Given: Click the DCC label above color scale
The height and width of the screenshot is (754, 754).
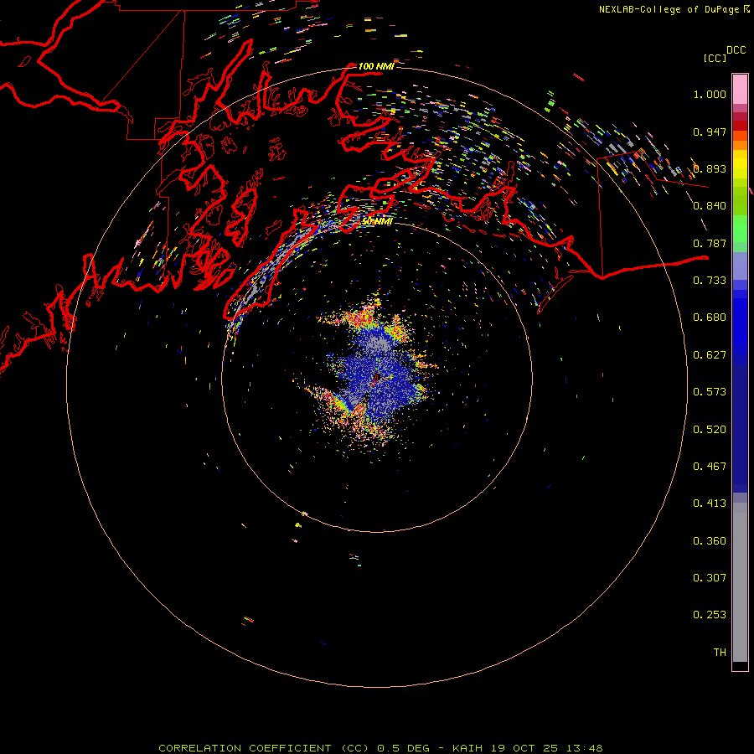Looking at the screenshot, I should click(736, 50).
